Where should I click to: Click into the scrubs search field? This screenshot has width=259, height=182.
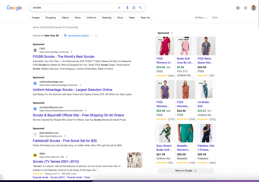(x=74, y=7)
